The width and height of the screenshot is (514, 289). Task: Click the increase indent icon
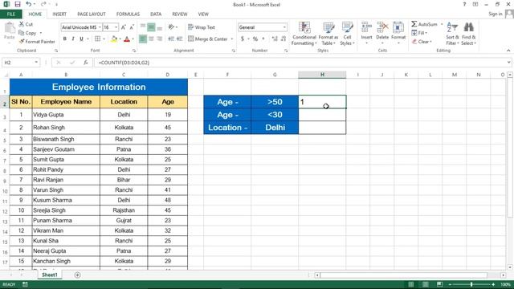pos(179,39)
